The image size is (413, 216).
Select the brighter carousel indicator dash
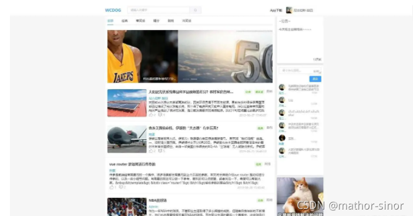(x=194, y=79)
